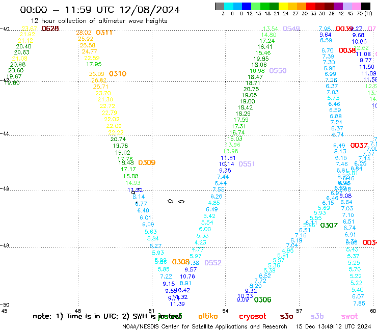Select the altika pass label 0311
This screenshot has height=331, width=377.
pos(104,33)
